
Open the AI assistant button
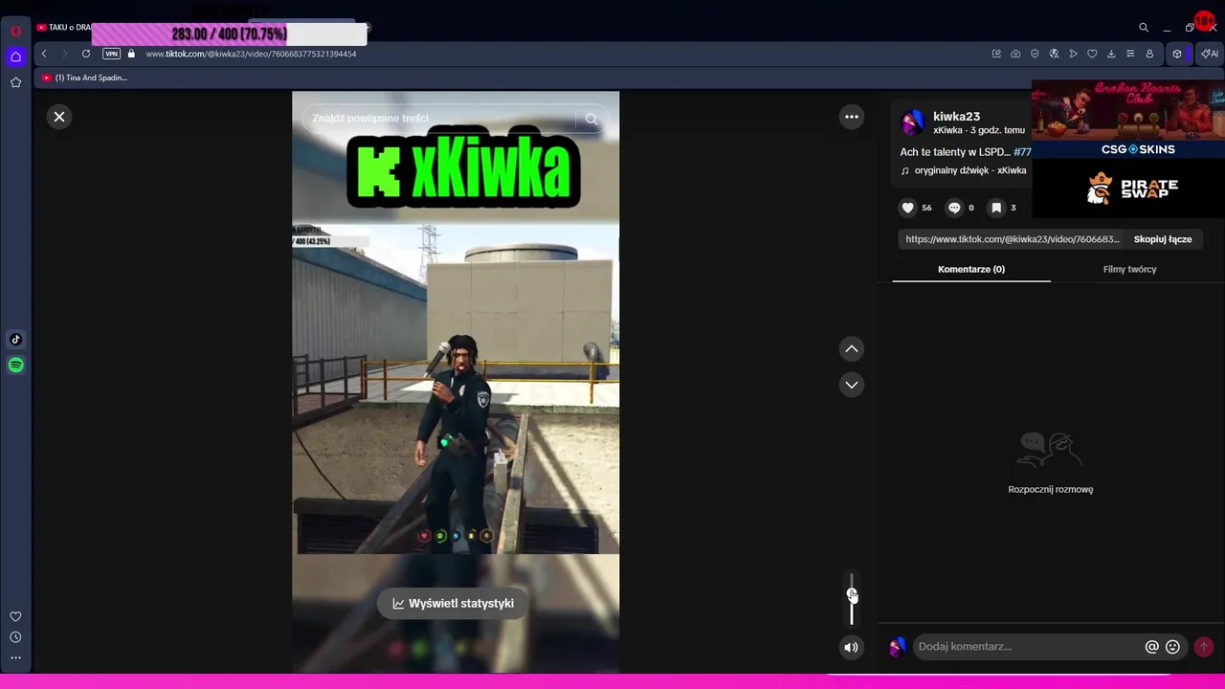point(1210,54)
